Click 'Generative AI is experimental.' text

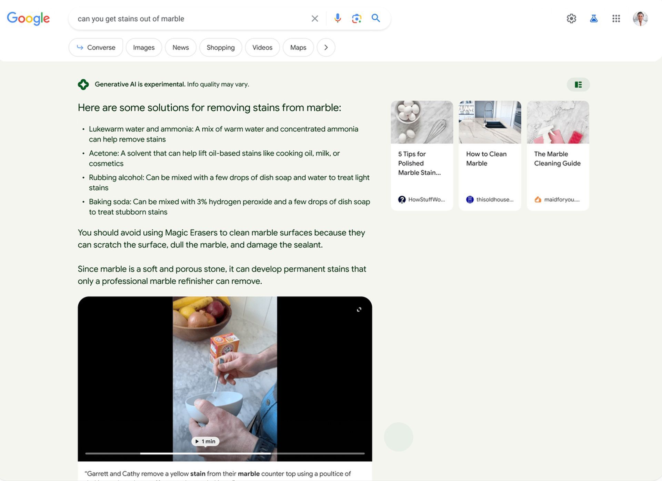click(140, 84)
